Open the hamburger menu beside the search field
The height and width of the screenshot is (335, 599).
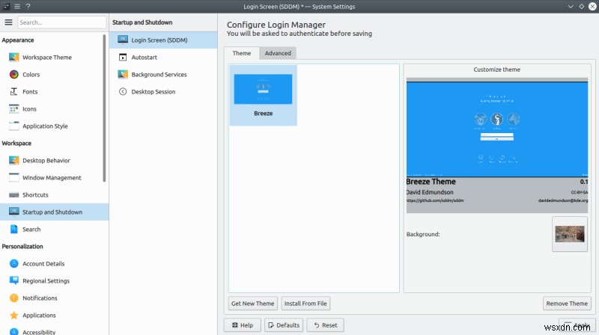(x=8, y=22)
